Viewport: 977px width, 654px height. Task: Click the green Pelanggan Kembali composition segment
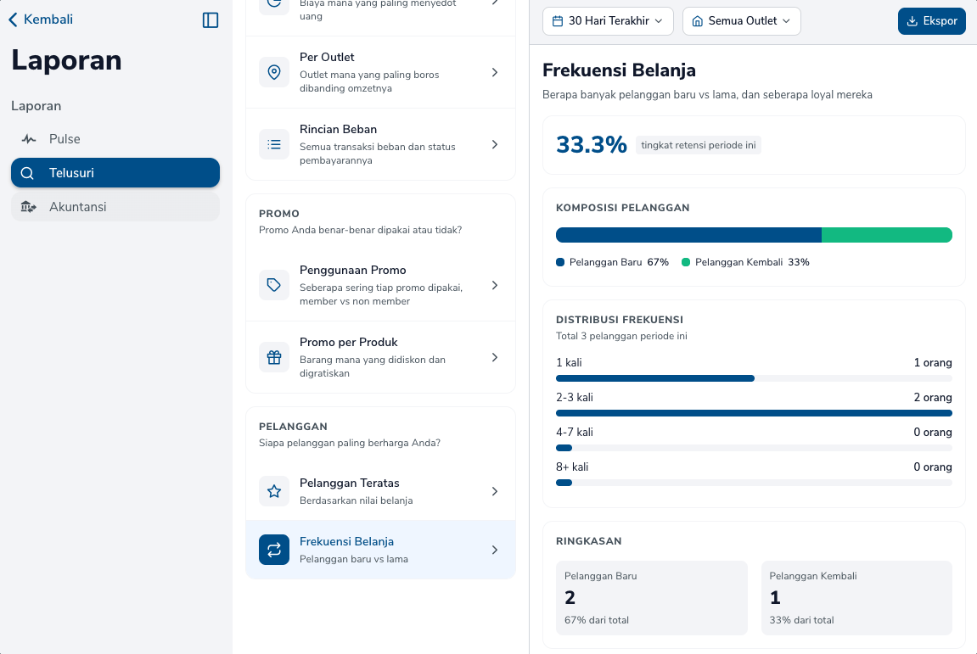[887, 235]
